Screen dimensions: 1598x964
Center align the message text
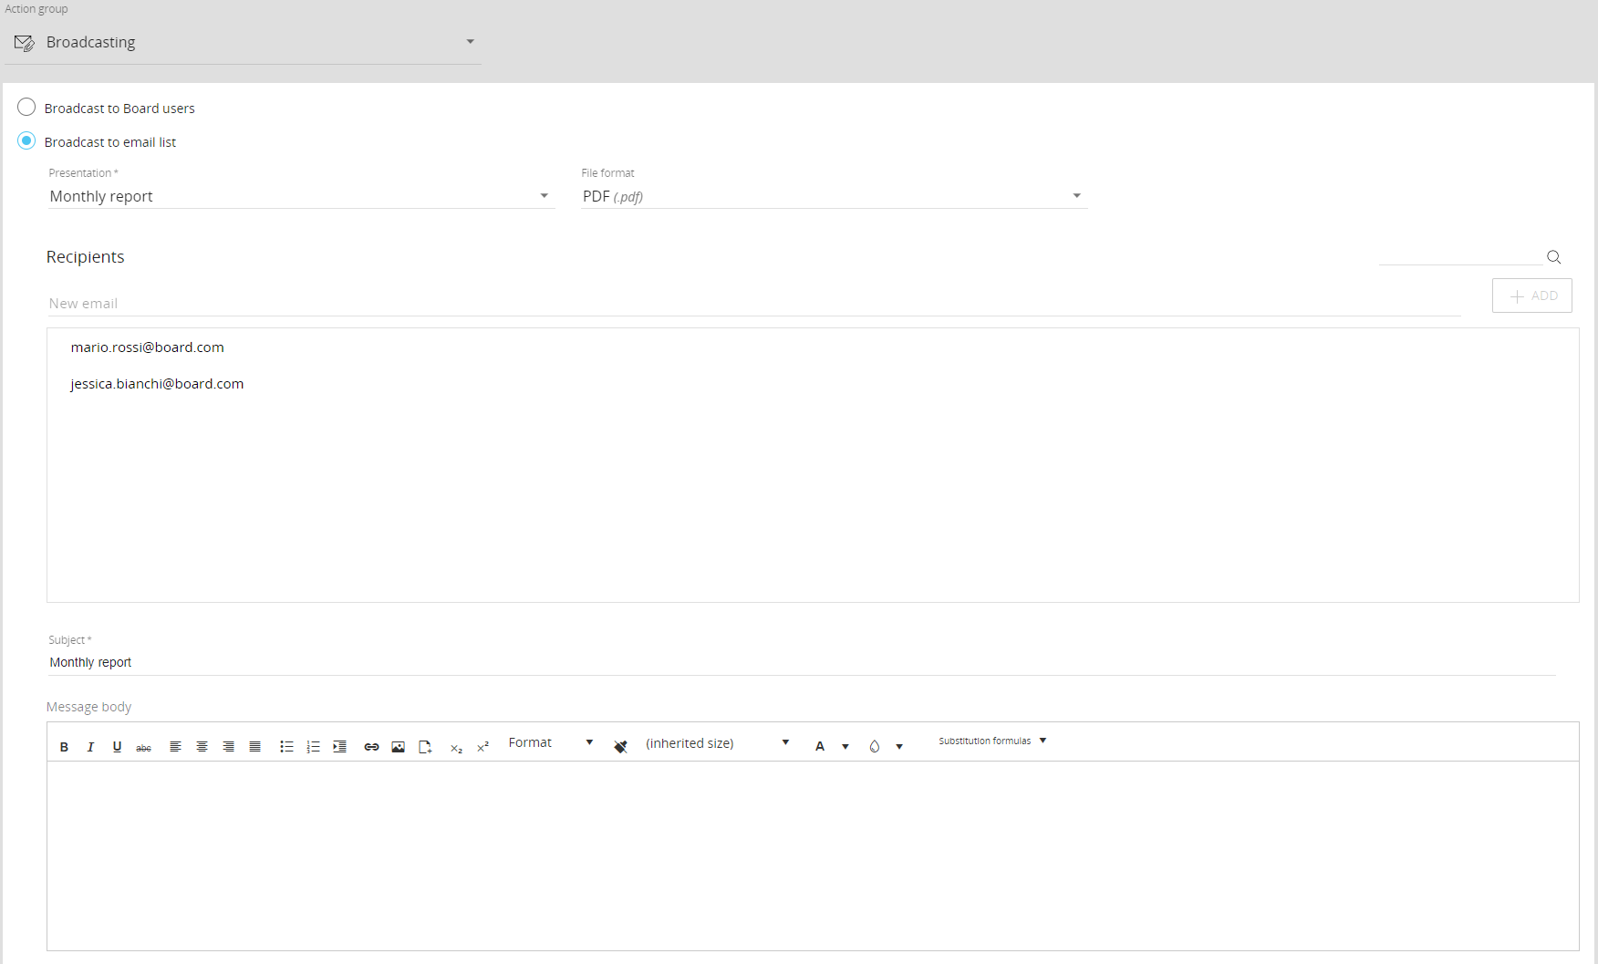[x=202, y=747]
